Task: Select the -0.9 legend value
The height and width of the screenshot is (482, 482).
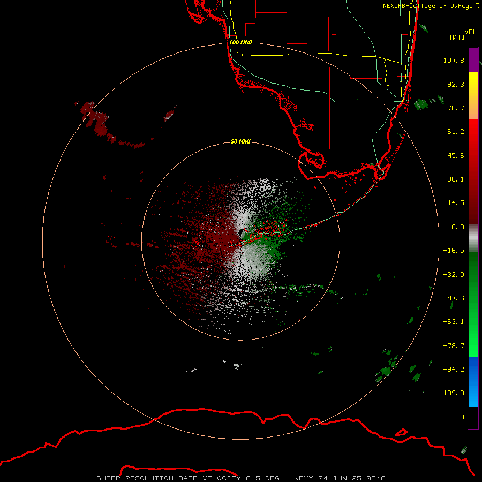Action: click(456, 227)
